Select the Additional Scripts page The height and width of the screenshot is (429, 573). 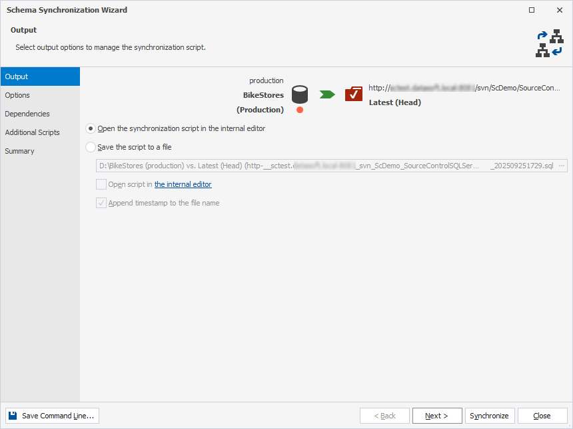(x=31, y=132)
